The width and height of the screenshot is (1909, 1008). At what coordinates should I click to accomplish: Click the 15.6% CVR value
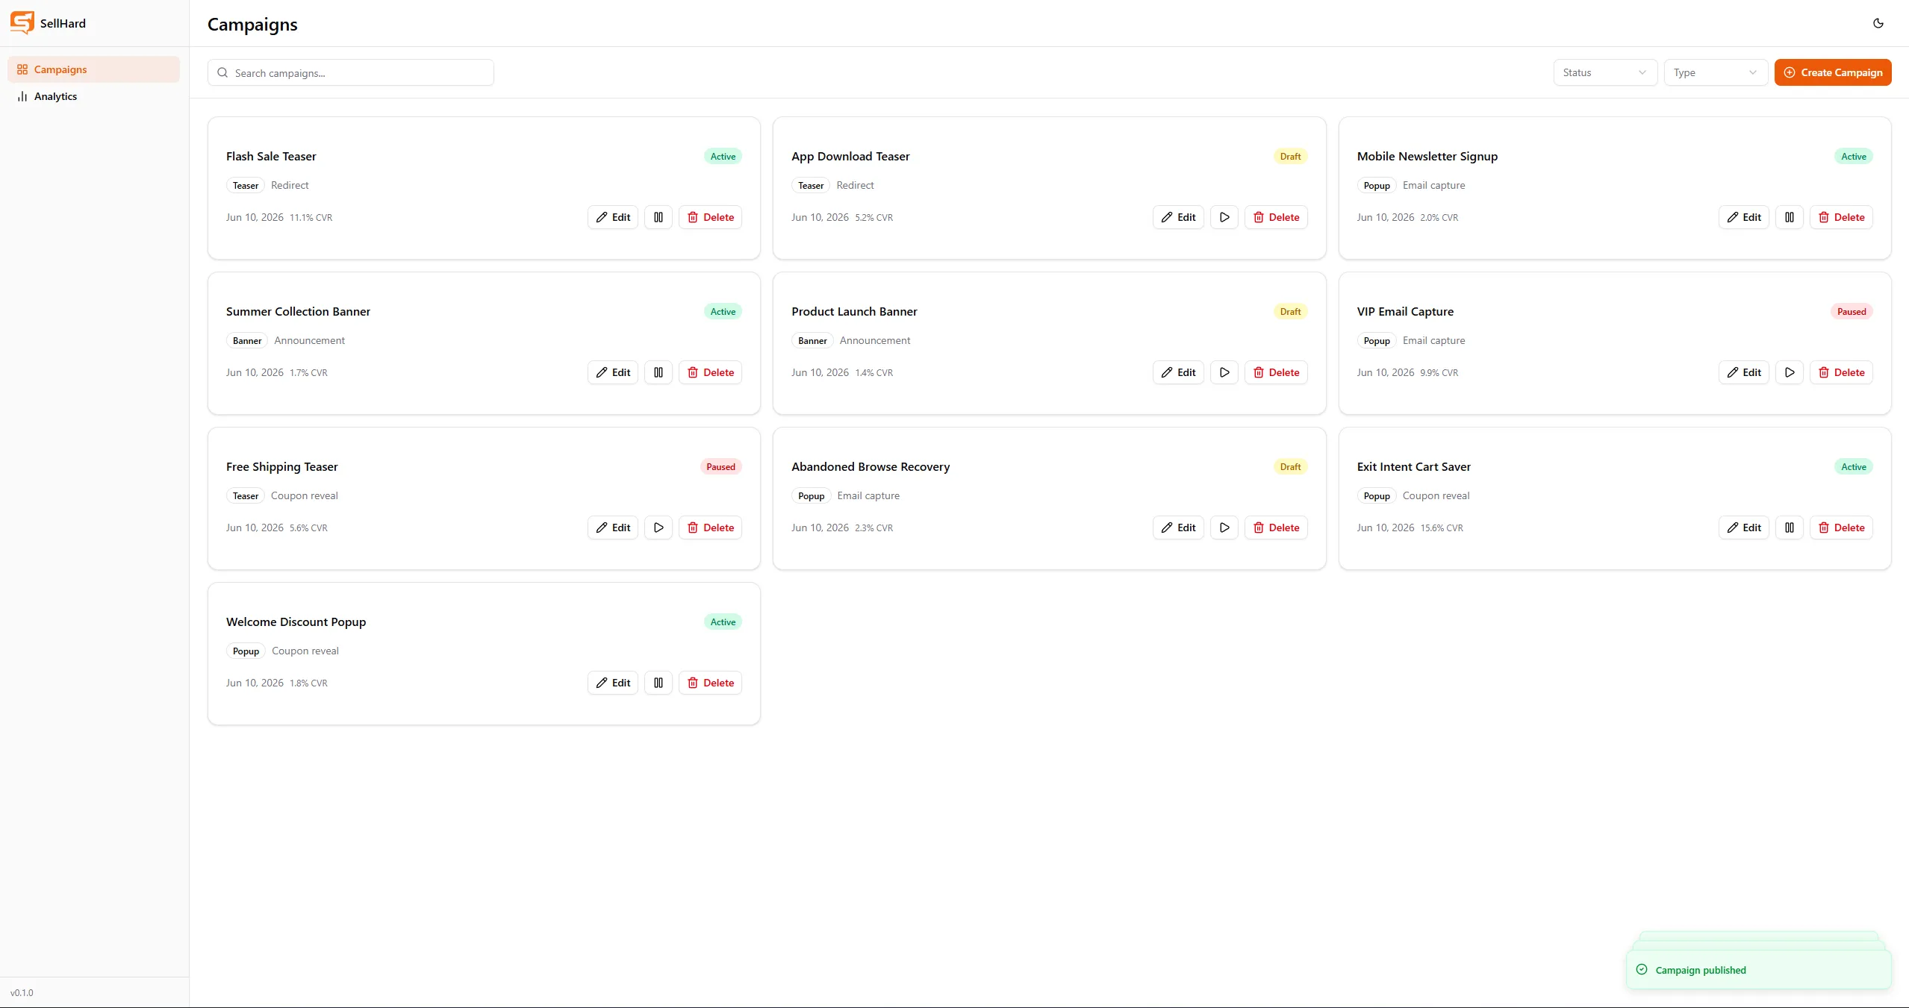click(1442, 528)
